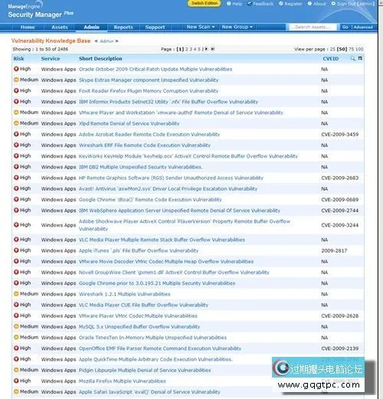The height and width of the screenshot is (399, 383).
Task: Switch to the Home tab
Action: coord(28,27)
